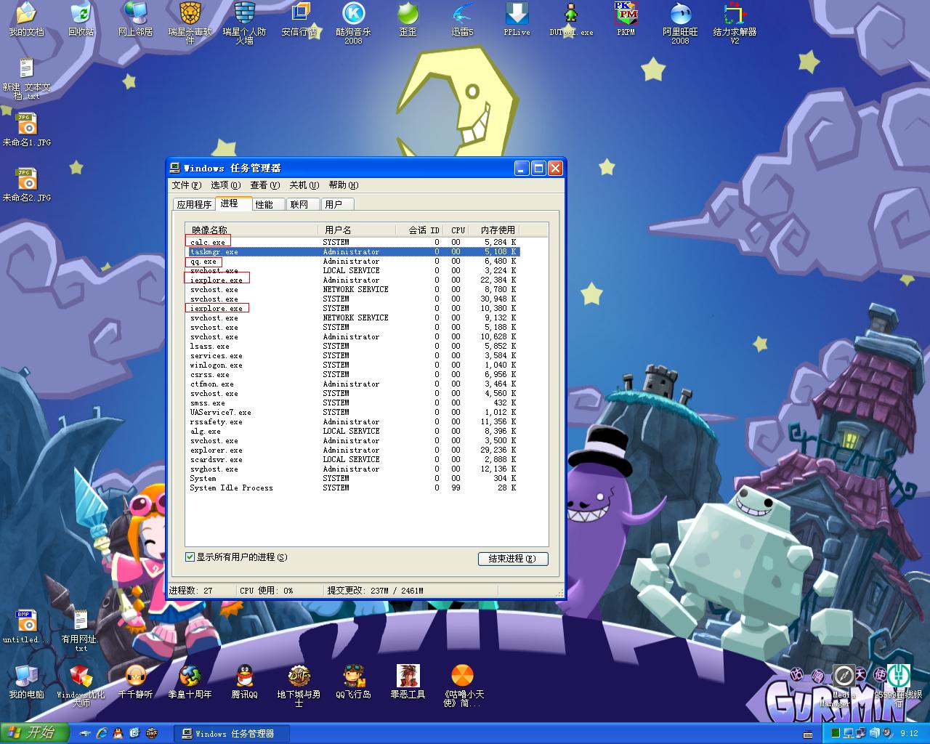Launch QQ penguin from quick launch bar
Image resolution: width=930 pixels, height=744 pixels.
pyautogui.click(x=118, y=733)
